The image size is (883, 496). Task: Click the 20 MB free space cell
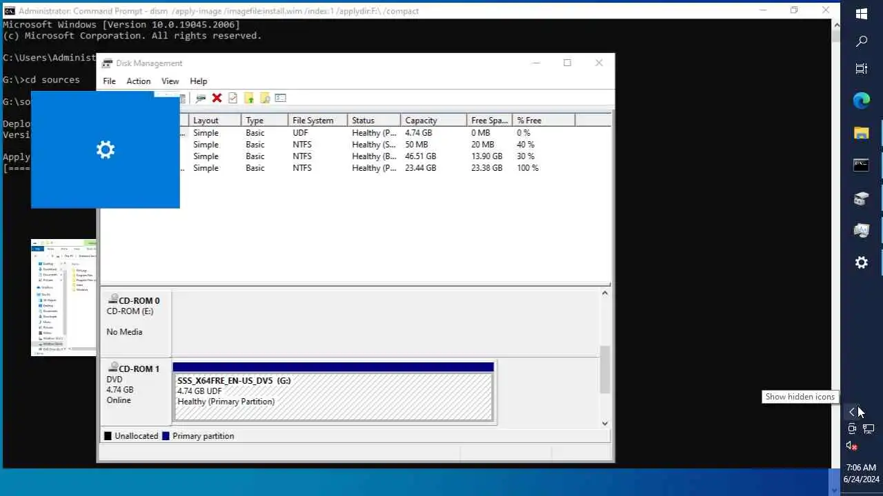point(483,145)
